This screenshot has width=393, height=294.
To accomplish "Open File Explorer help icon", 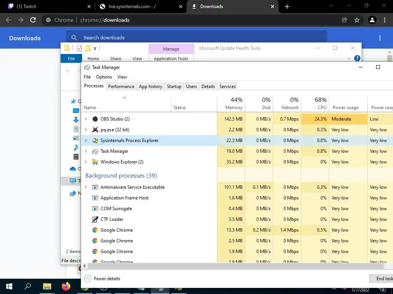I will coord(357,58).
